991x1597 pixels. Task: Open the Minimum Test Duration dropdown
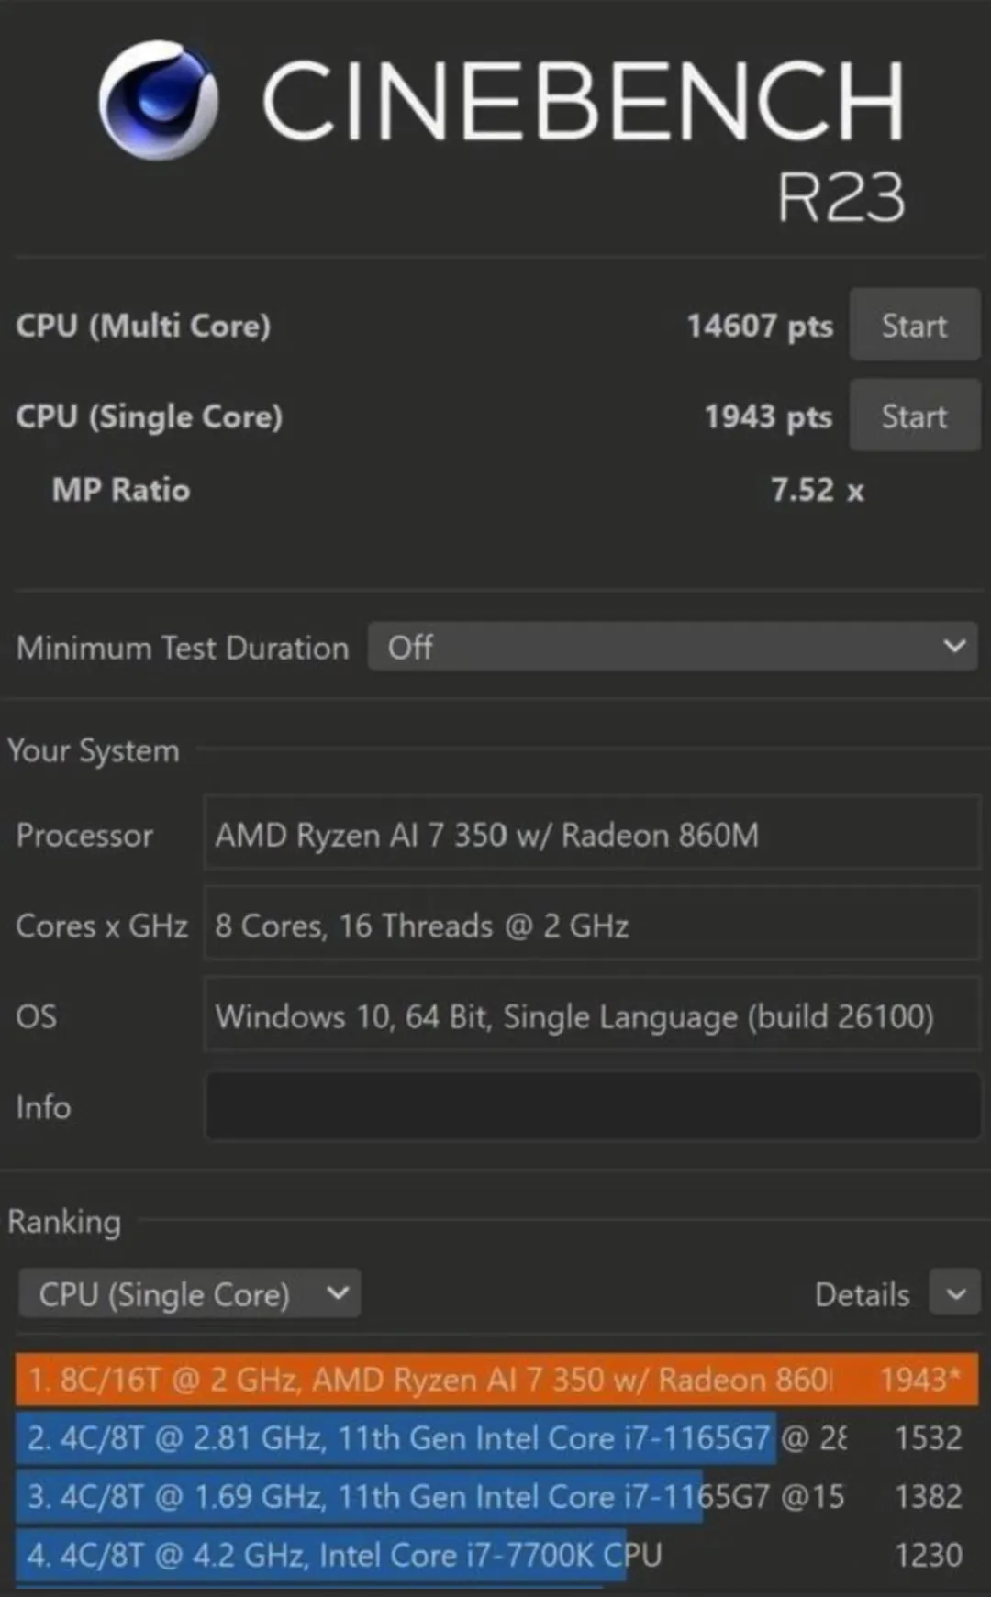coord(673,647)
